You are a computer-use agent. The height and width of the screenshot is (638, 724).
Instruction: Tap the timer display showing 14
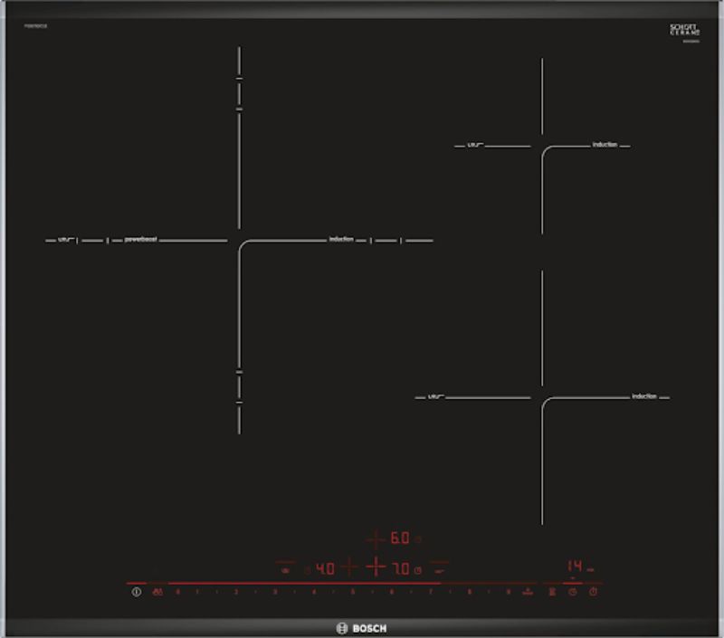pos(574,566)
